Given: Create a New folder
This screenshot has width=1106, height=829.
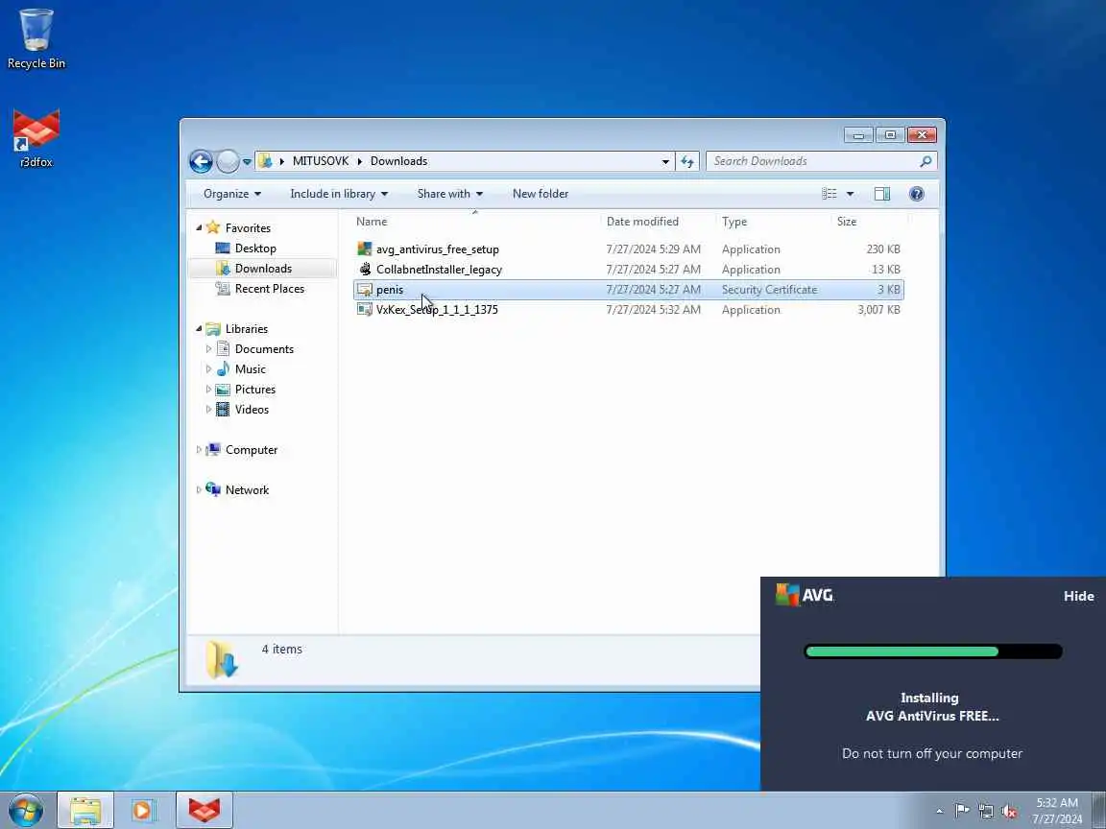Looking at the screenshot, I should click(x=541, y=194).
